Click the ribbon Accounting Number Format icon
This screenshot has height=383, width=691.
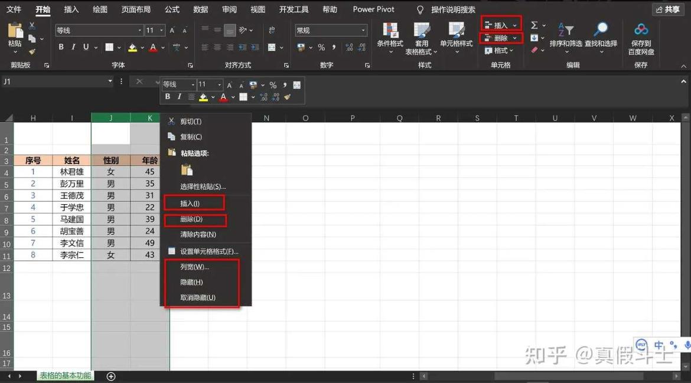click(x=301, y=47)
